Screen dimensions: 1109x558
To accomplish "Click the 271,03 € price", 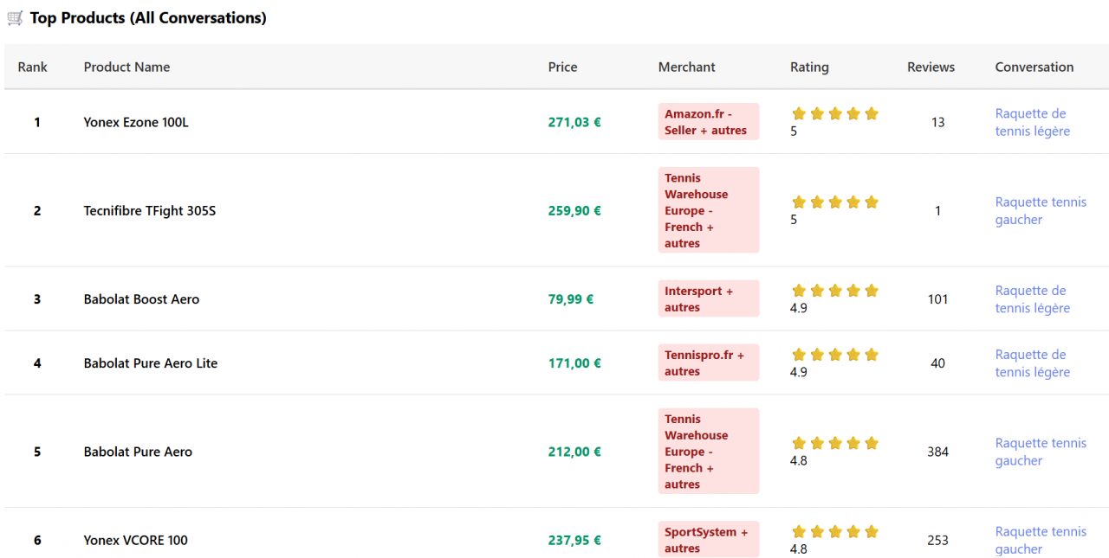I will coord(574,122).
